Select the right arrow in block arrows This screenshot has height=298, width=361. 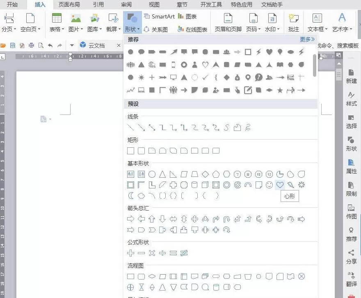click(130, 219)
